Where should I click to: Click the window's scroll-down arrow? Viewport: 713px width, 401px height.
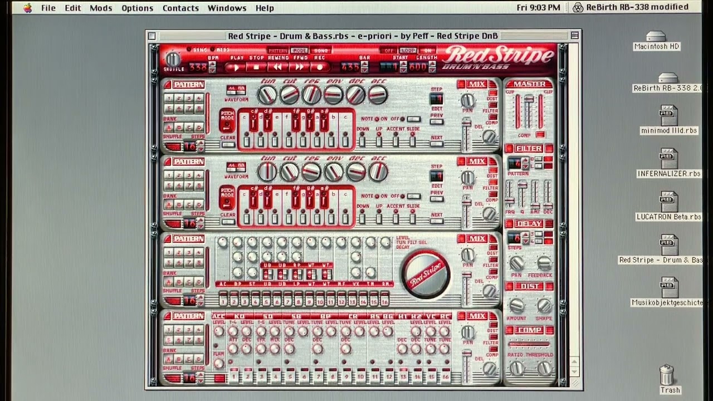tap(575, 373)
